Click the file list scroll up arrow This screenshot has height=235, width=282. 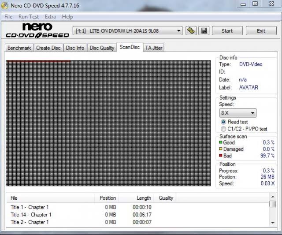273,197
